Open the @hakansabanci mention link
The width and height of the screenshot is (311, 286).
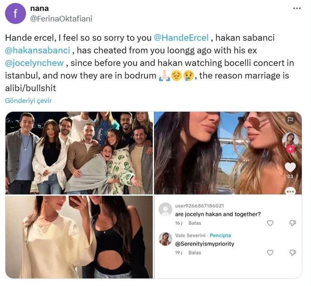[x=38, y=51]
